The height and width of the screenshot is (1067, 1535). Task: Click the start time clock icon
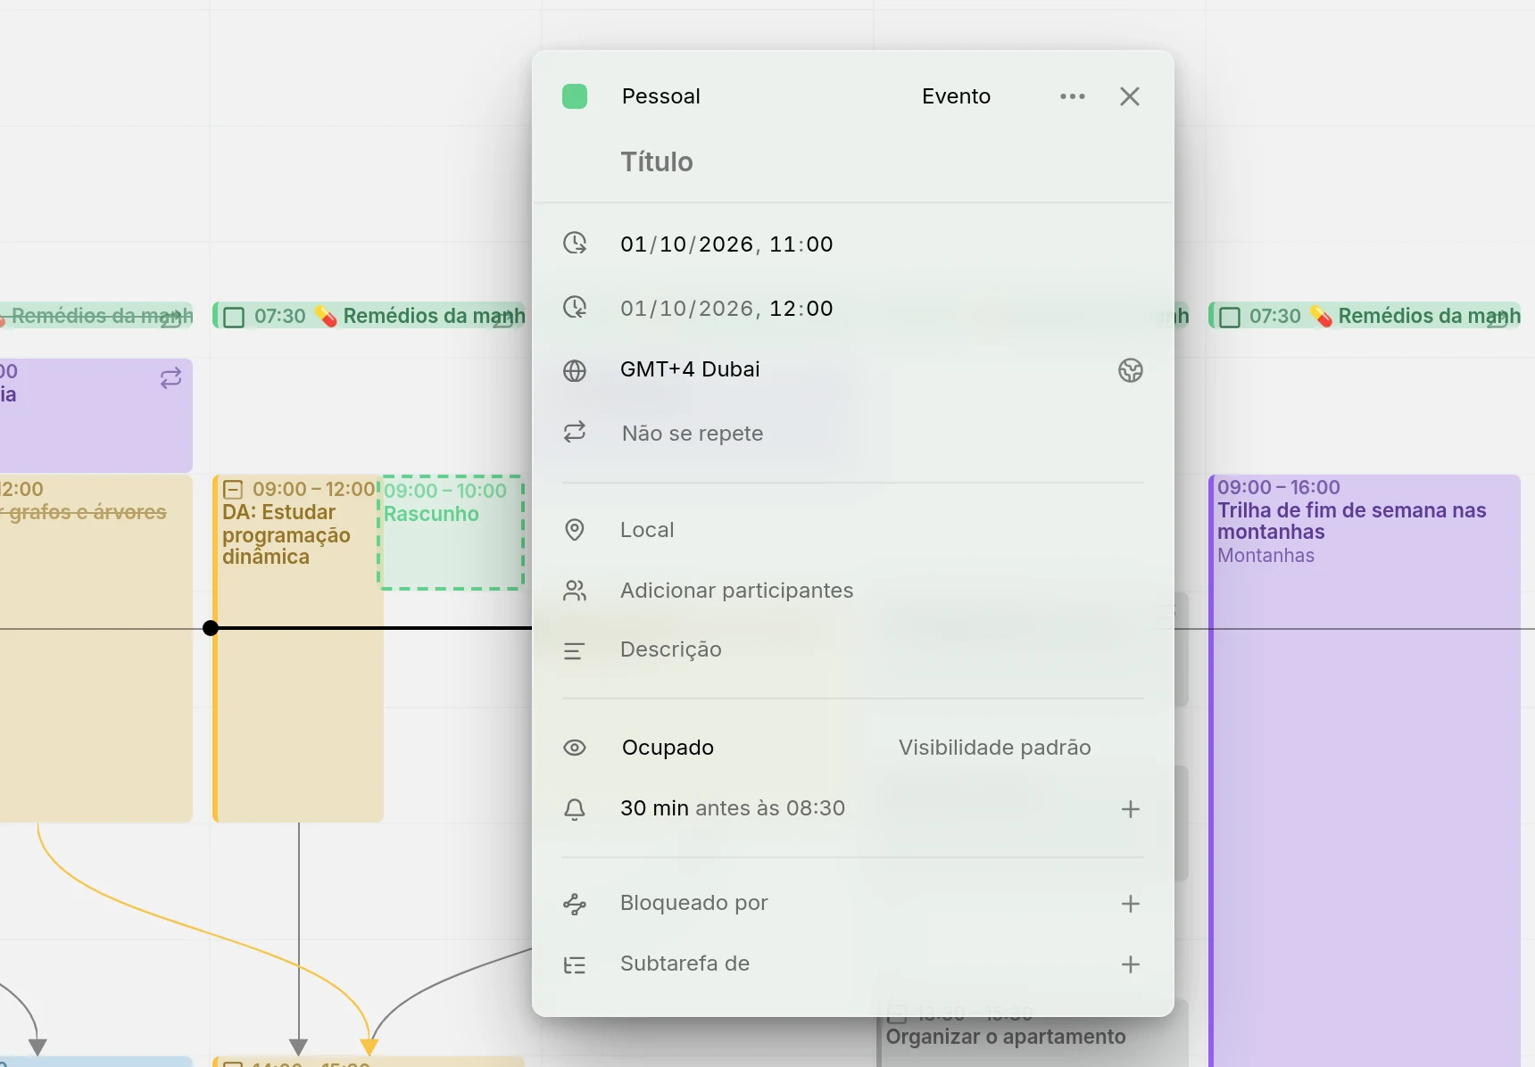(575, 243)
